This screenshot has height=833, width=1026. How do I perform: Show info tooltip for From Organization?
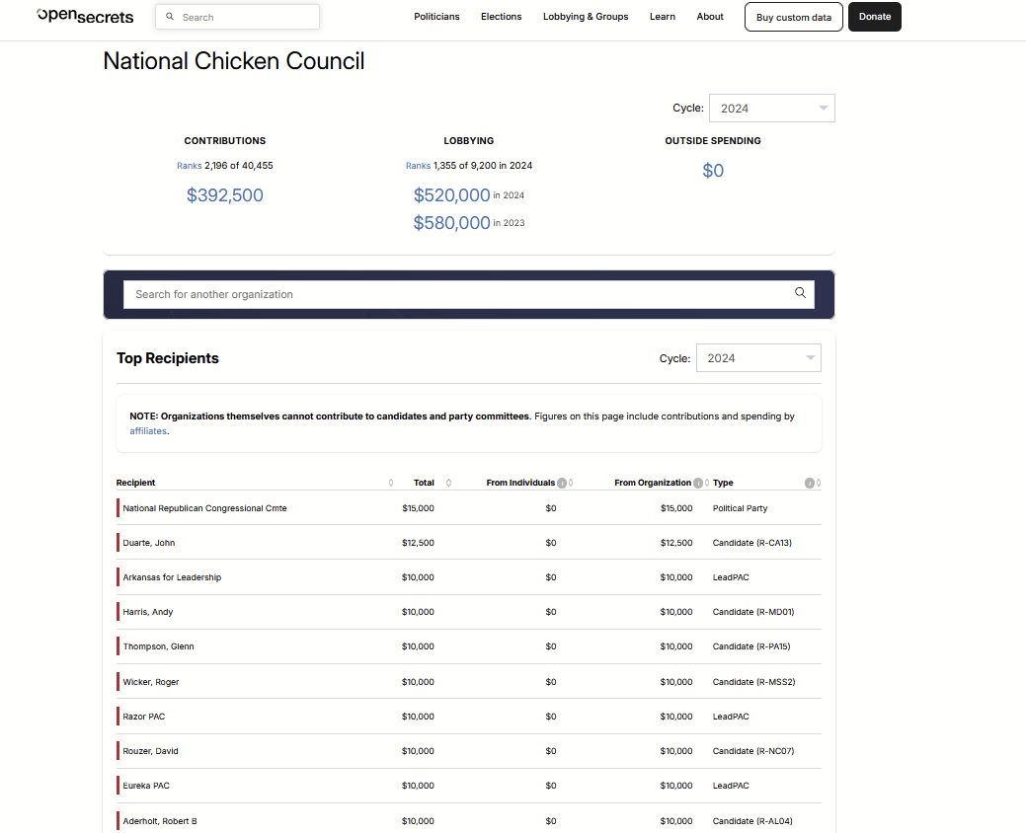(697, 484)
